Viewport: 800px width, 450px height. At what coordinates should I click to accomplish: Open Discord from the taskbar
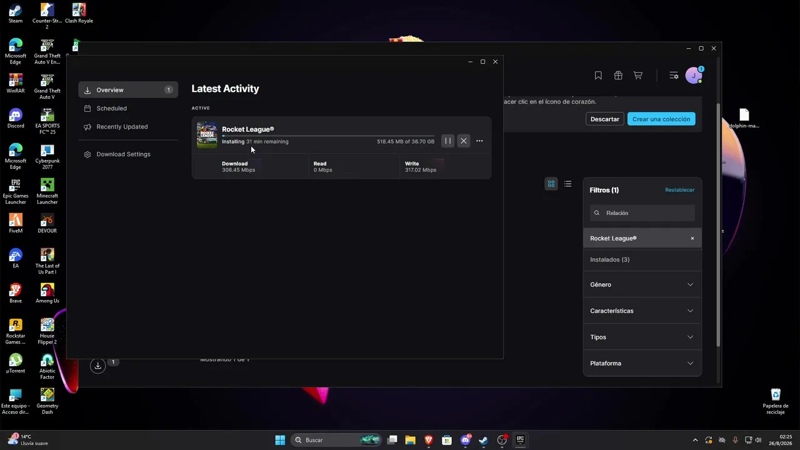click(465, 440)
